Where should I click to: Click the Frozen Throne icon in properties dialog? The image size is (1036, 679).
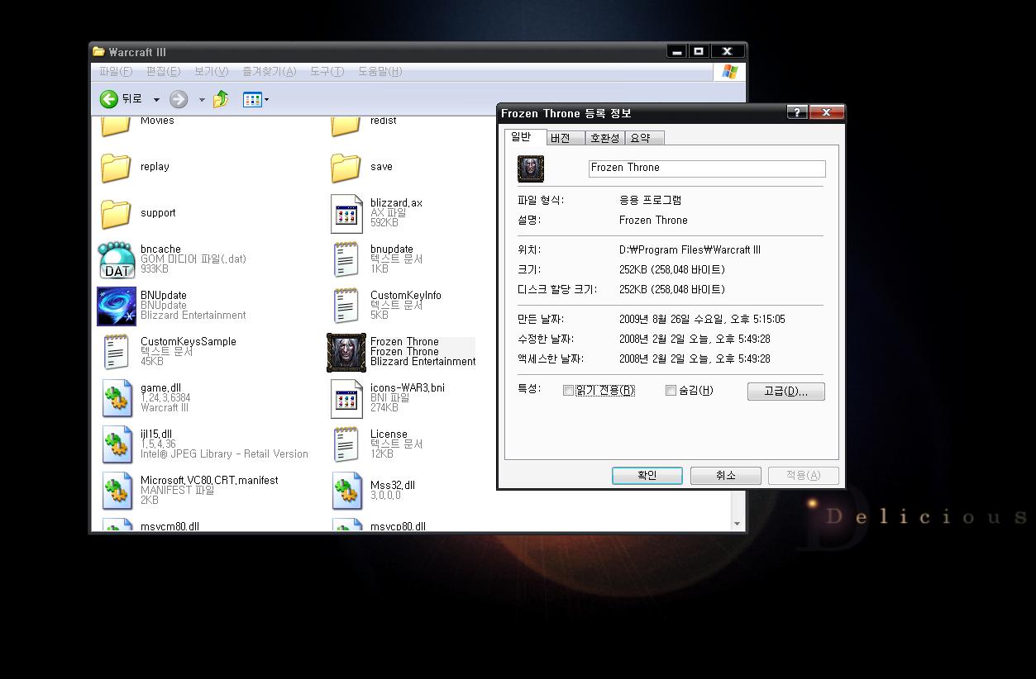(x=531, y=169)
